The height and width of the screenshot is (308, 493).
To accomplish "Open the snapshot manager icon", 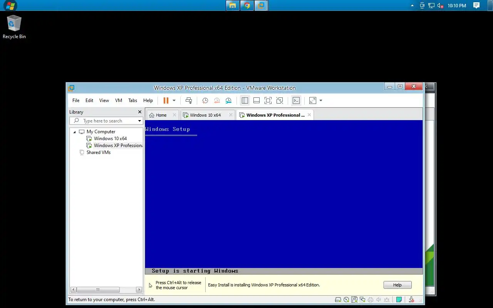I will point(228,100).
